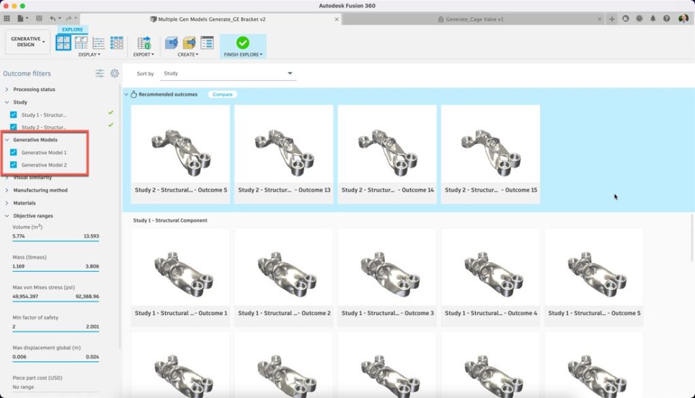
Task: Expand the Materials filter section
Action: click(x=7, y=202)
